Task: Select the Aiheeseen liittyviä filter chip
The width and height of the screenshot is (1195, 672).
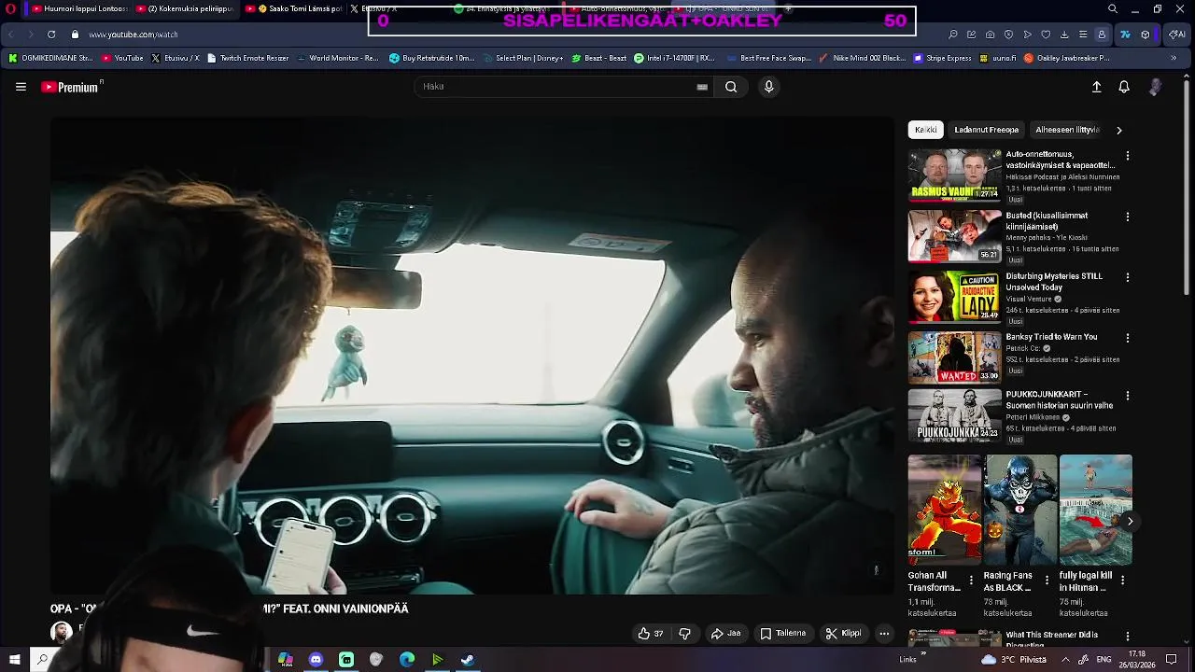Action: point(1067,130)
